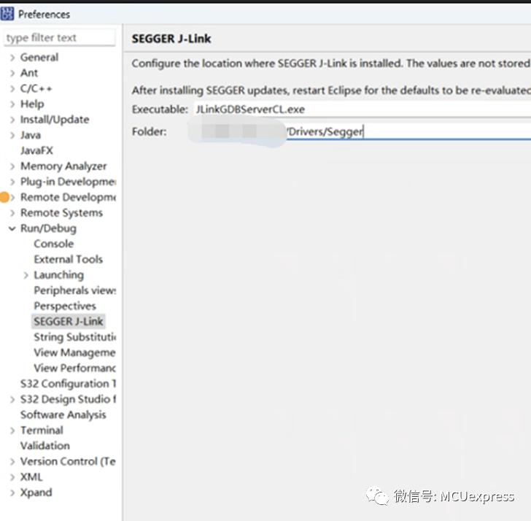Expand S32 Design Studio node arrow

tap(12, 399)
